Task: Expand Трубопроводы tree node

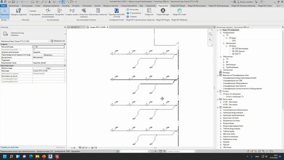Action: [x=224, y=67]
